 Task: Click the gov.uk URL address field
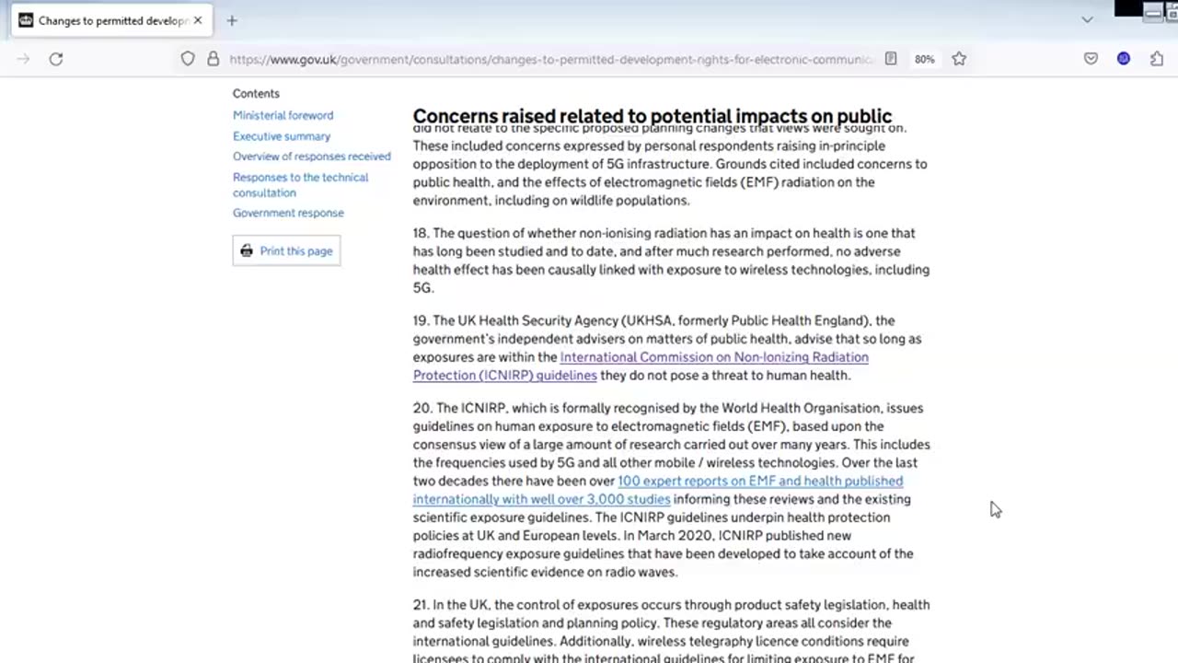(550, 59)
